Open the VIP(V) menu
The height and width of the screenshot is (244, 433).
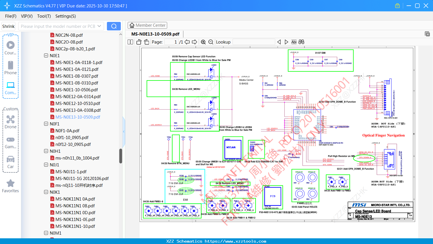[x=27, y=16]
